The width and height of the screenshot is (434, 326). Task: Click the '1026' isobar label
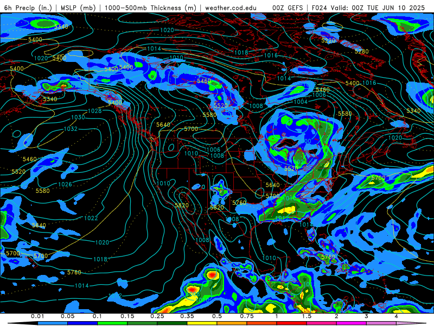(65, 184)
